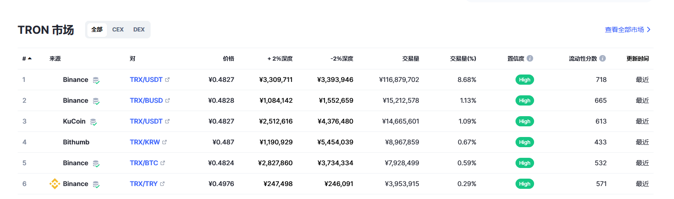Click info icon beside 置信度 header
The width and height of the screenshot is (674, 199).
click(x=530, y=59)
